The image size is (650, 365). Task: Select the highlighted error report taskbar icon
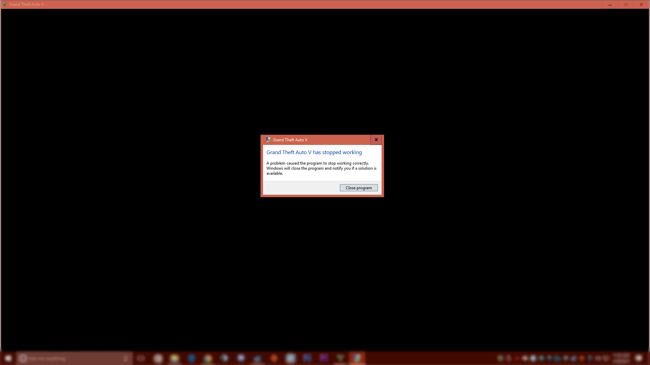point(357,358)
